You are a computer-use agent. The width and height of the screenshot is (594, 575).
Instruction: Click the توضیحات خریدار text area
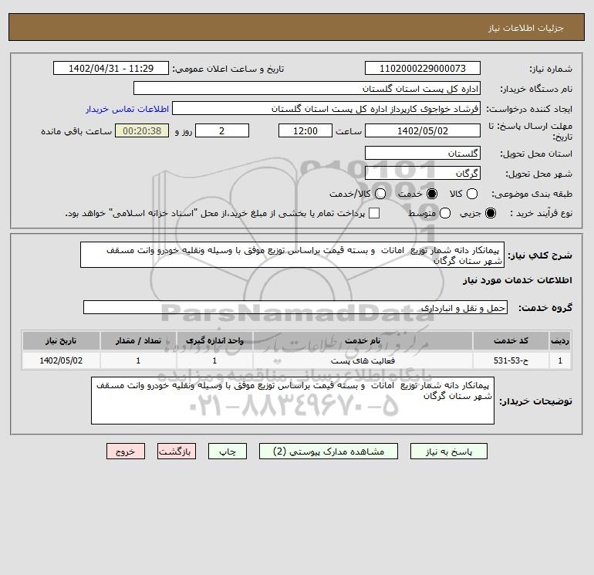(x=292, y=401)
